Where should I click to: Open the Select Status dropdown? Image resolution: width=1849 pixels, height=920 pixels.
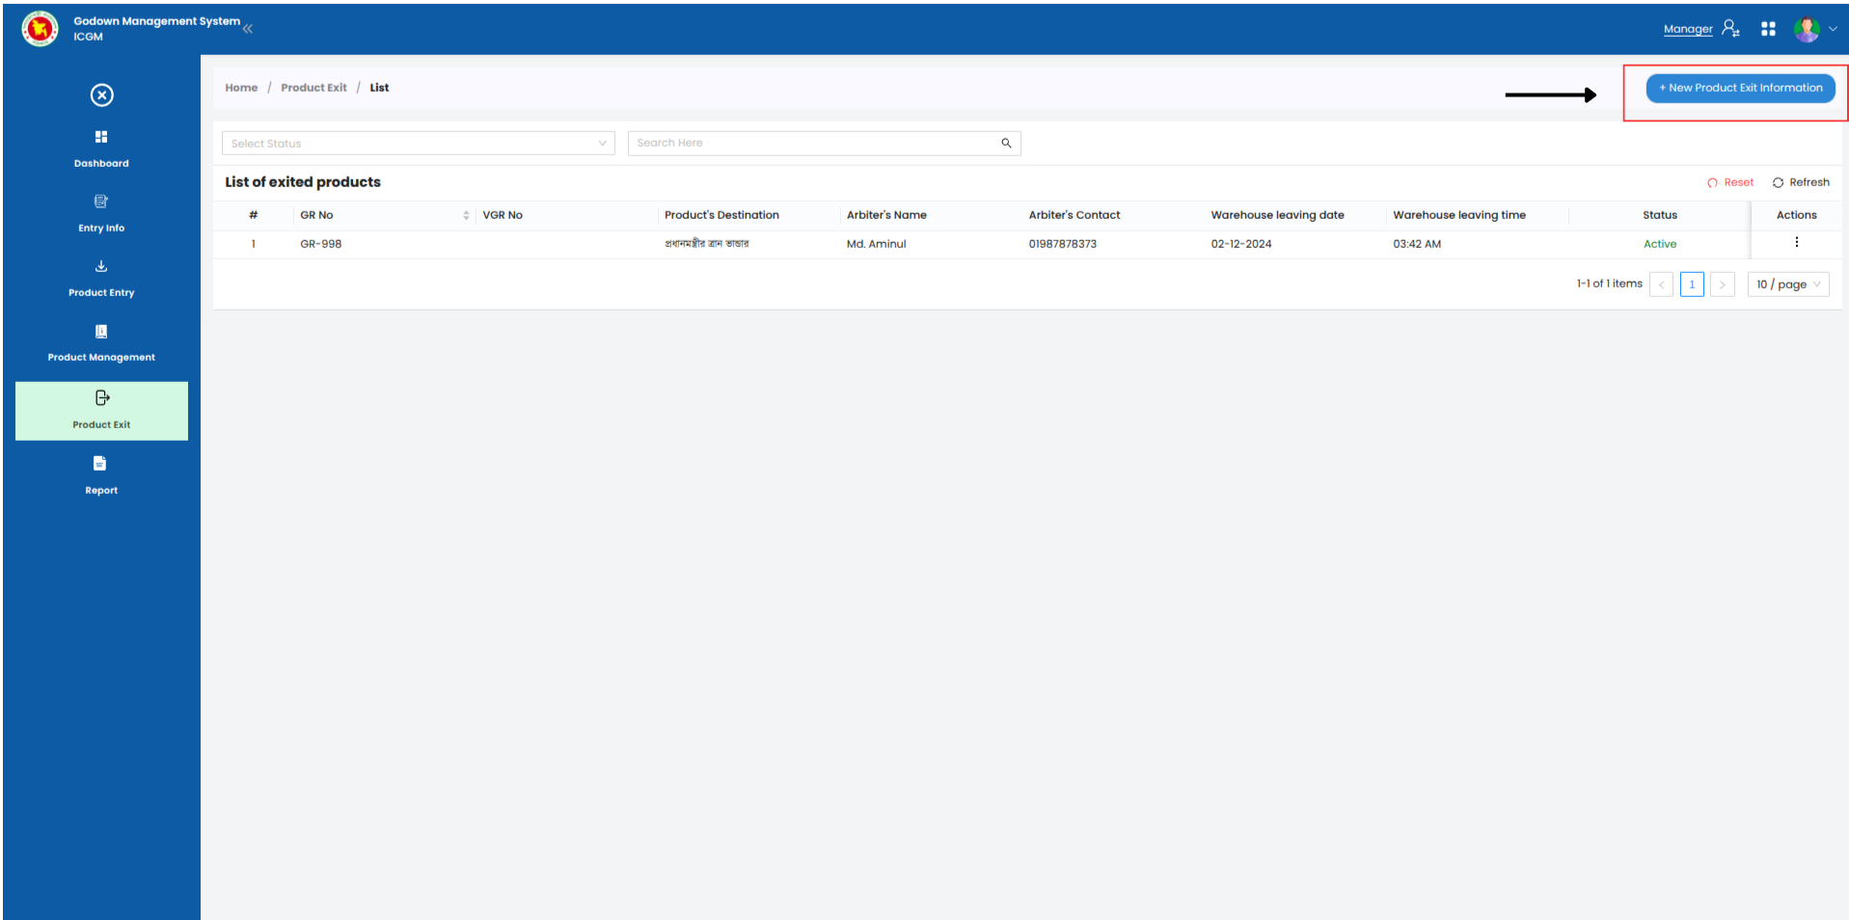click(418, 143)
